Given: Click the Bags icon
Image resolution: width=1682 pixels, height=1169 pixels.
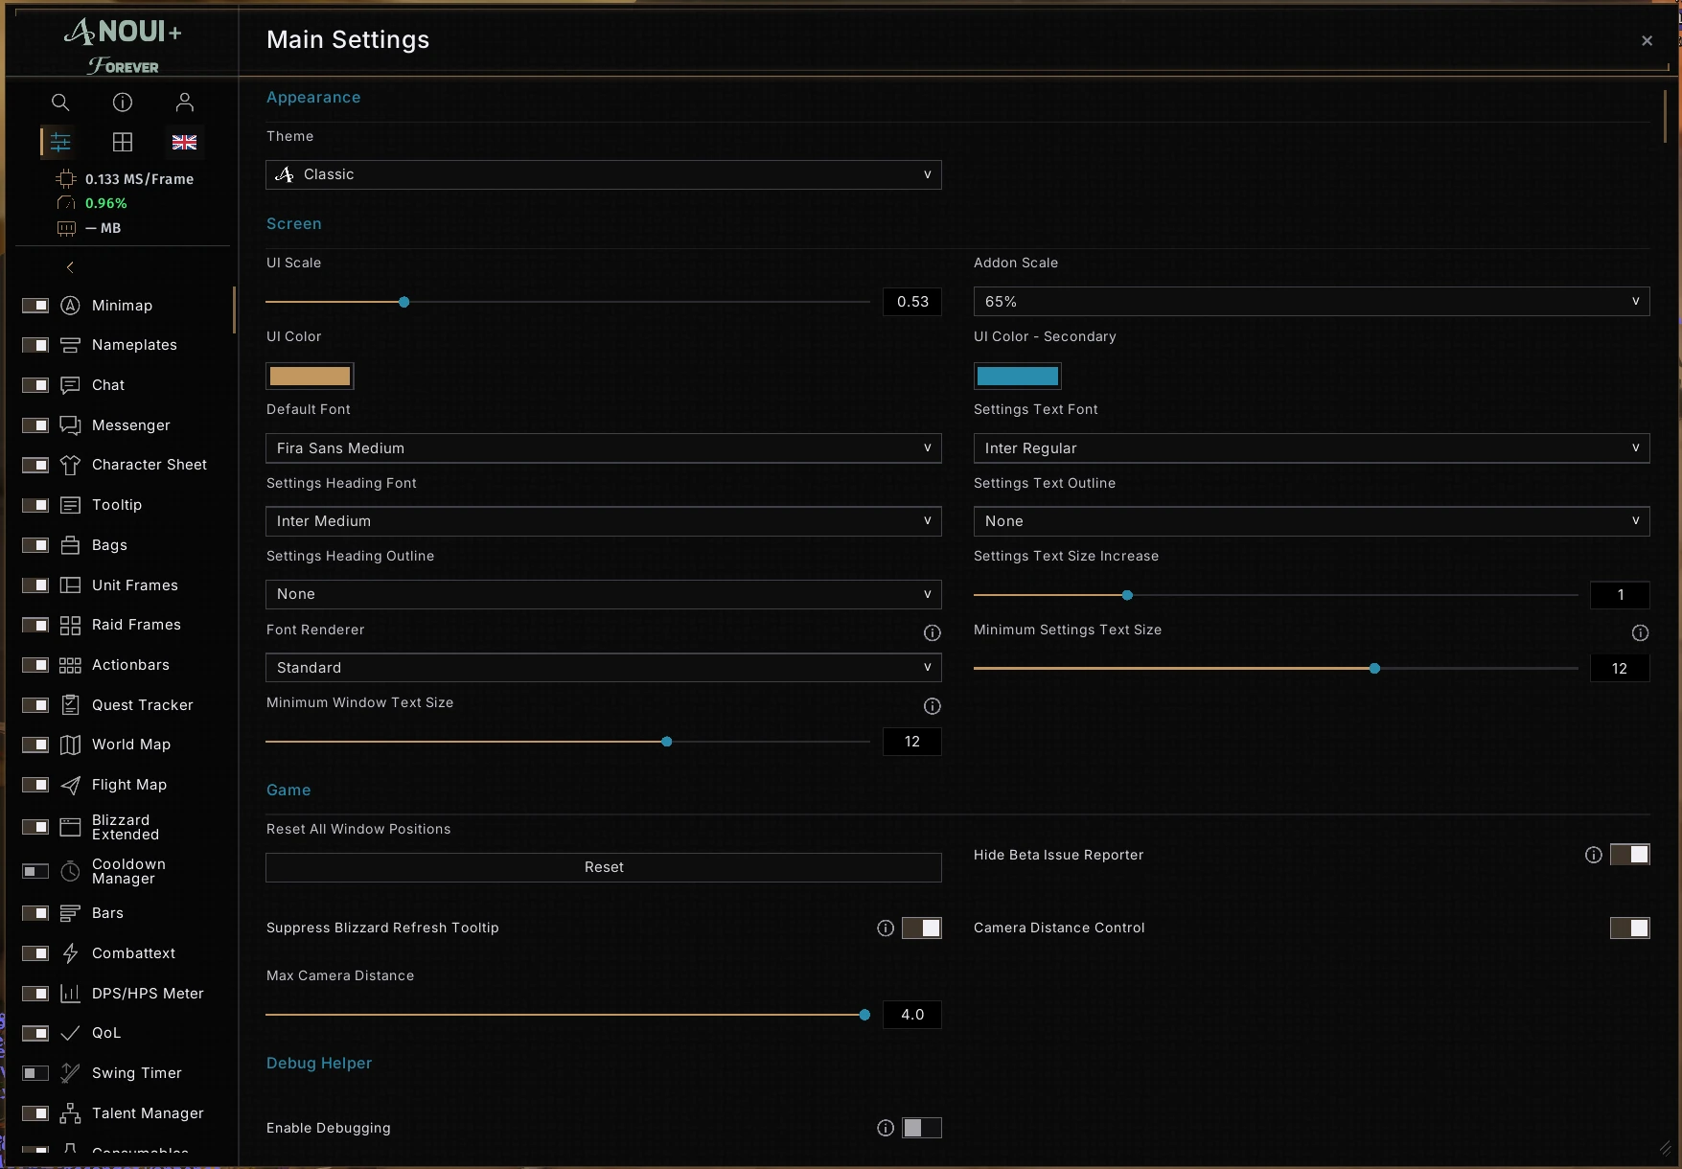Looking at the screenshot, I should 70,545.
